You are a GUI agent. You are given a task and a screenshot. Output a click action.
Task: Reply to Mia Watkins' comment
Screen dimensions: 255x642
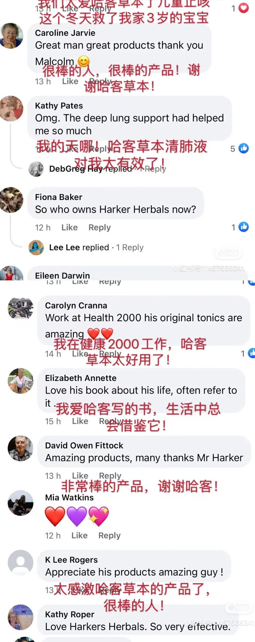109,535
